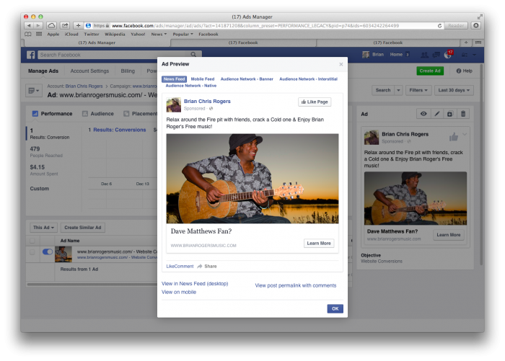Show Top Sites grid icon
The height and width of the screenshot is (361, 505).
(x=39, y=34)
